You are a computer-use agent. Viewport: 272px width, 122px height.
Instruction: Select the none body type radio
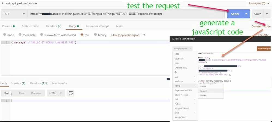pyautogui.click(x=5, y=35)
